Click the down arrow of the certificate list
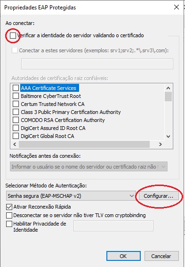 pos(169,137)
